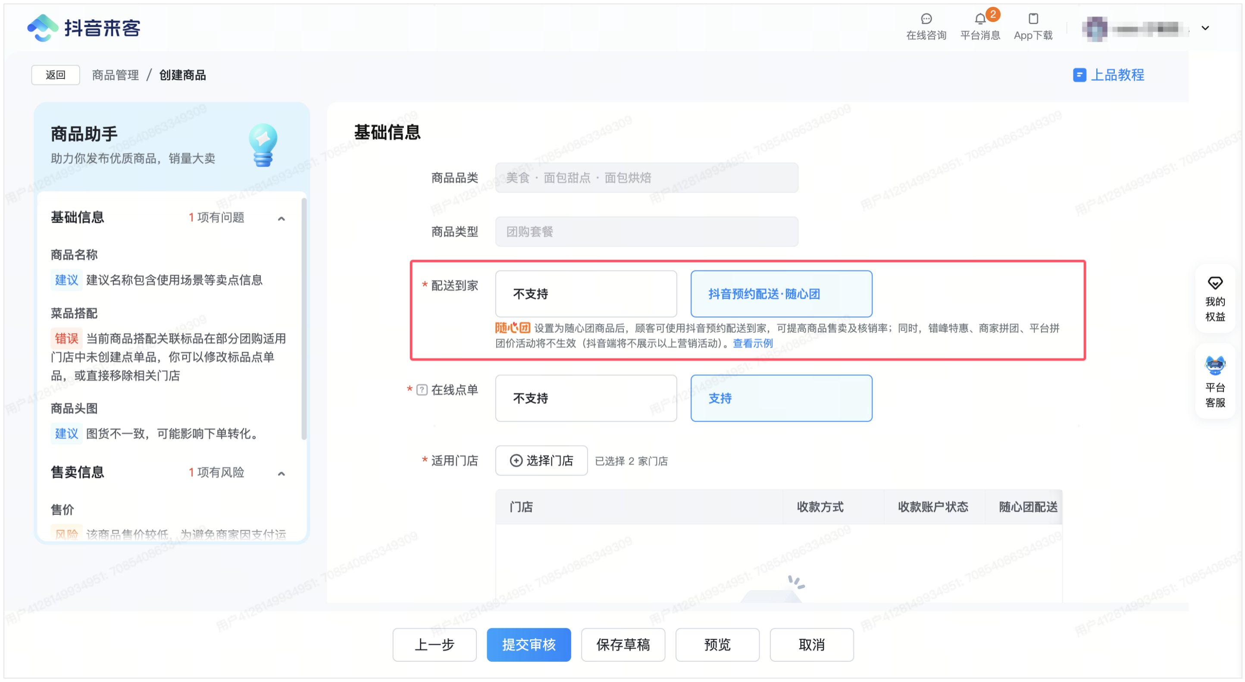Viewport: 1245px width, 682px height.
Task: Go to 商品管理 breadcrumb
Action: 116,75
